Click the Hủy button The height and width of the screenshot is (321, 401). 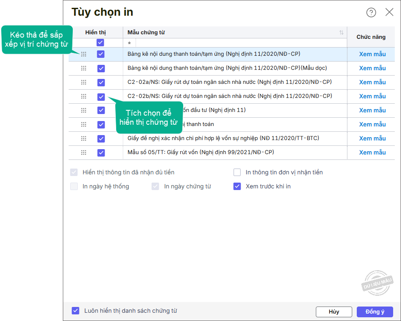[334, 312]
